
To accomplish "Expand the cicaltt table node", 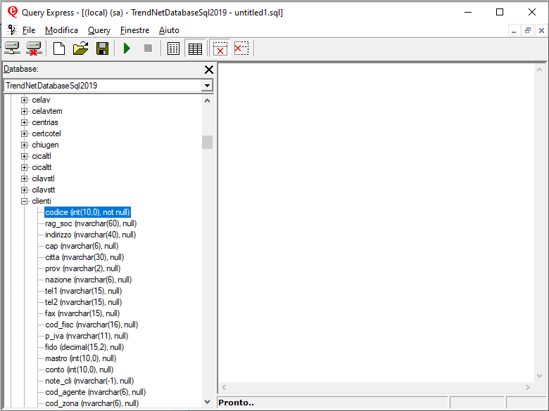I will coord(24,167).
